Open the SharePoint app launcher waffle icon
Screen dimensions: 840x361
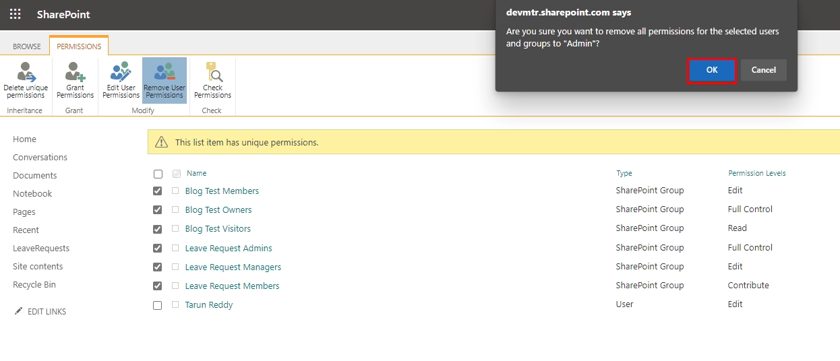point(15,14)
